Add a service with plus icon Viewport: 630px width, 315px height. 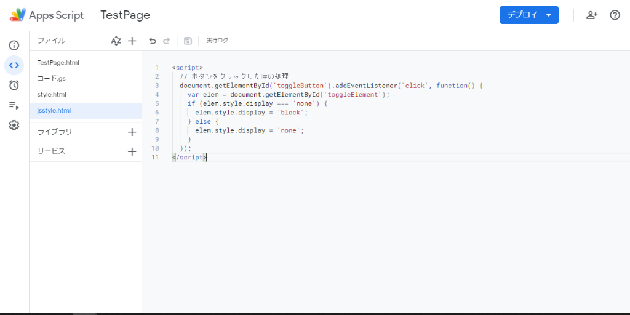click(x=132, y=151)
